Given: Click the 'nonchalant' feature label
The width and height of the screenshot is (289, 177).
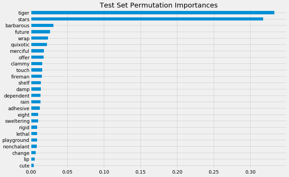Looking at the screenshot, I should [x=16, y=147].
